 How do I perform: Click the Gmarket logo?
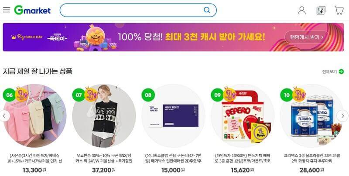point(32,10)
